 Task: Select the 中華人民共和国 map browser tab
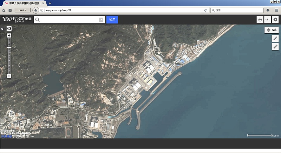coord(24,3)
